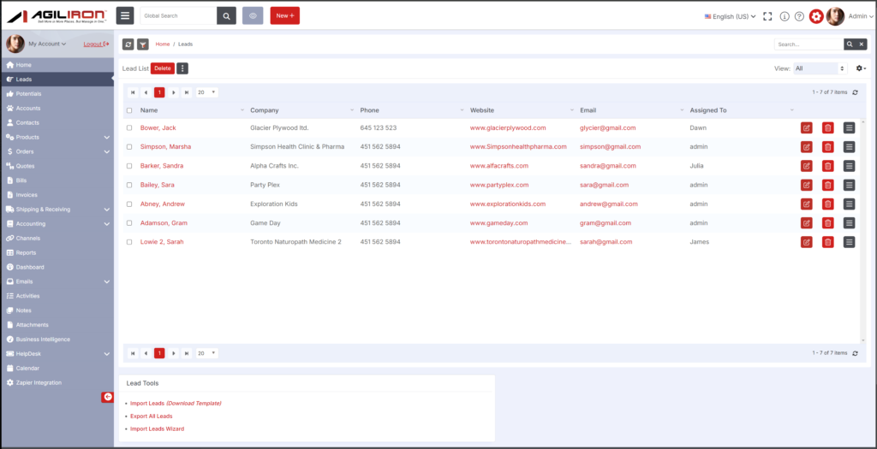The width and height of the screenshot is (877, 449).
Task: Click Home breadcrumb link
Action: point(163,44)
